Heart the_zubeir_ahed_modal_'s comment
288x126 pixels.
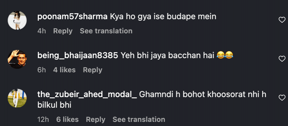282,98
